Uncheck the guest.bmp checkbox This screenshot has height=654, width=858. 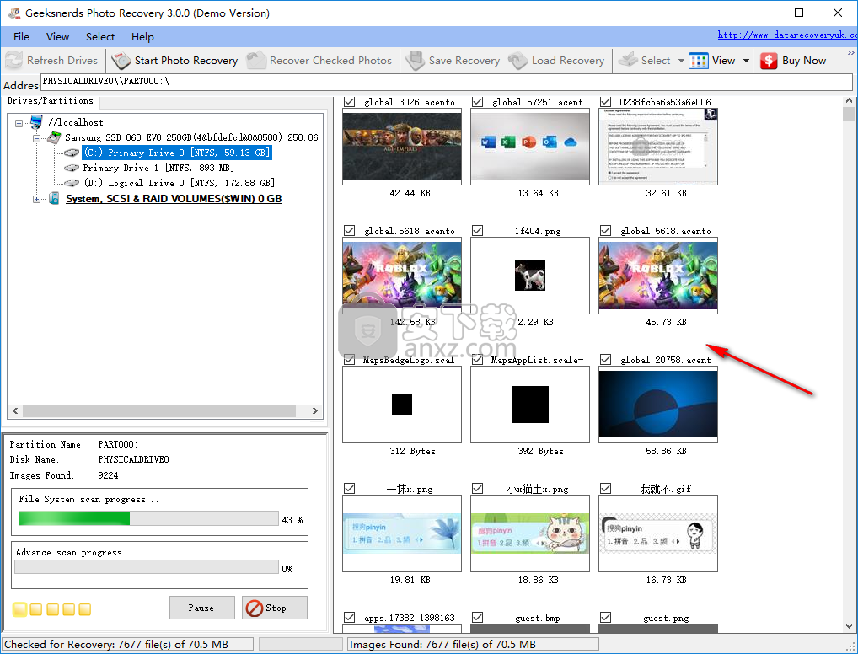(477, 617)
